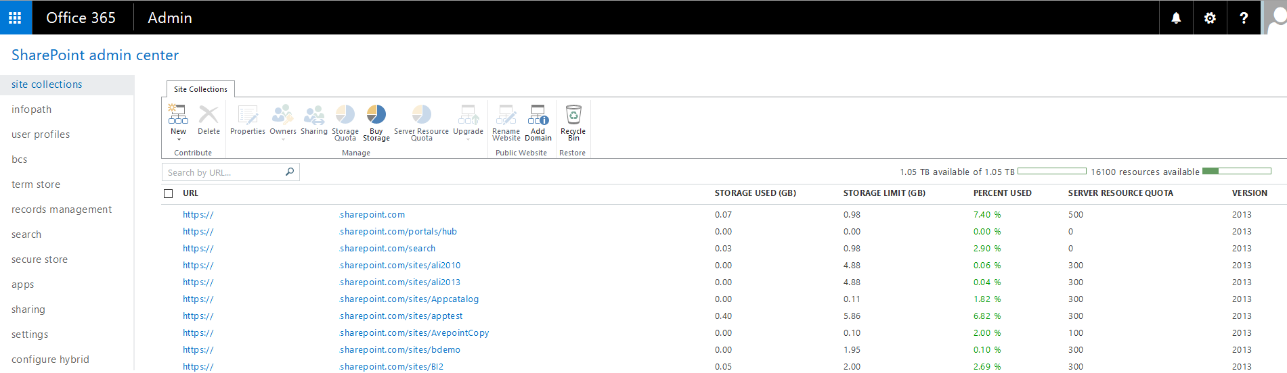Open the sharepoint.com/search site link
Viewport: 1287px width, 373px height.
[x=387, y=249]
